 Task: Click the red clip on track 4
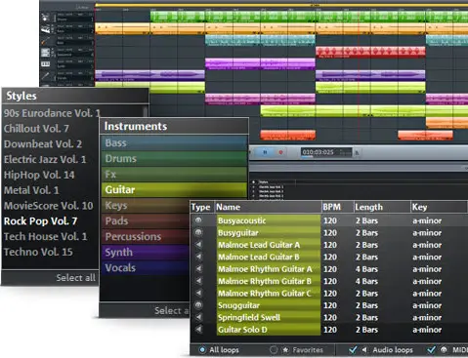(x=370, y=52)
